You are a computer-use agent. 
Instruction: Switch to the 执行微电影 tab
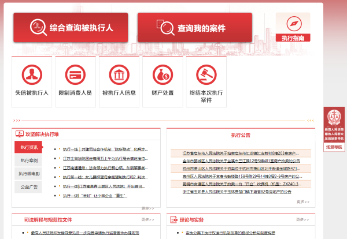28,174
